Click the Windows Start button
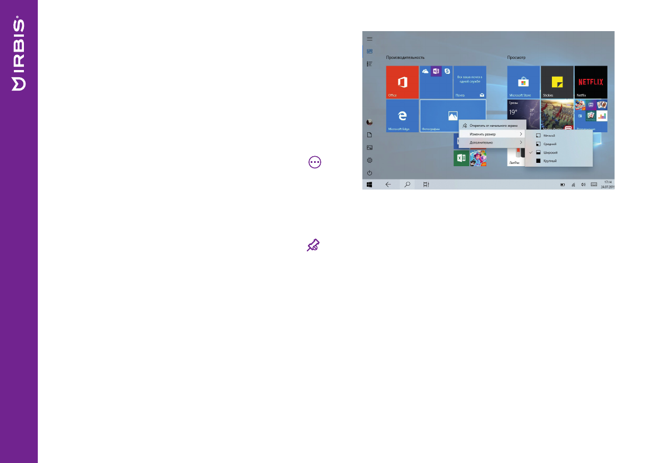The height and width of the screenshot is (463, 662). tap(369, 183)
